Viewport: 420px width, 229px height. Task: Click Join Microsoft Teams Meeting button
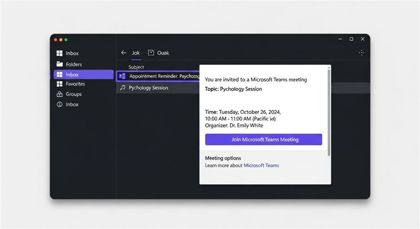coord(264,140)
